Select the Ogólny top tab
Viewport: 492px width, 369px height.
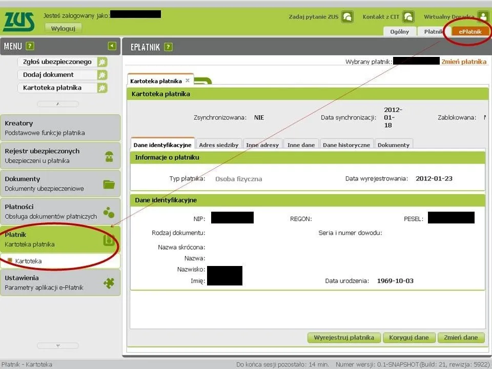[x=399, y=32]
